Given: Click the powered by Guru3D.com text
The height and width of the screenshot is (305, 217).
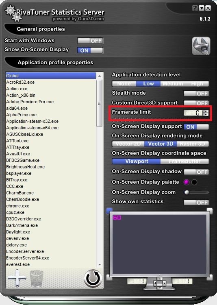Looking at the screenshot, I should 78,19.
